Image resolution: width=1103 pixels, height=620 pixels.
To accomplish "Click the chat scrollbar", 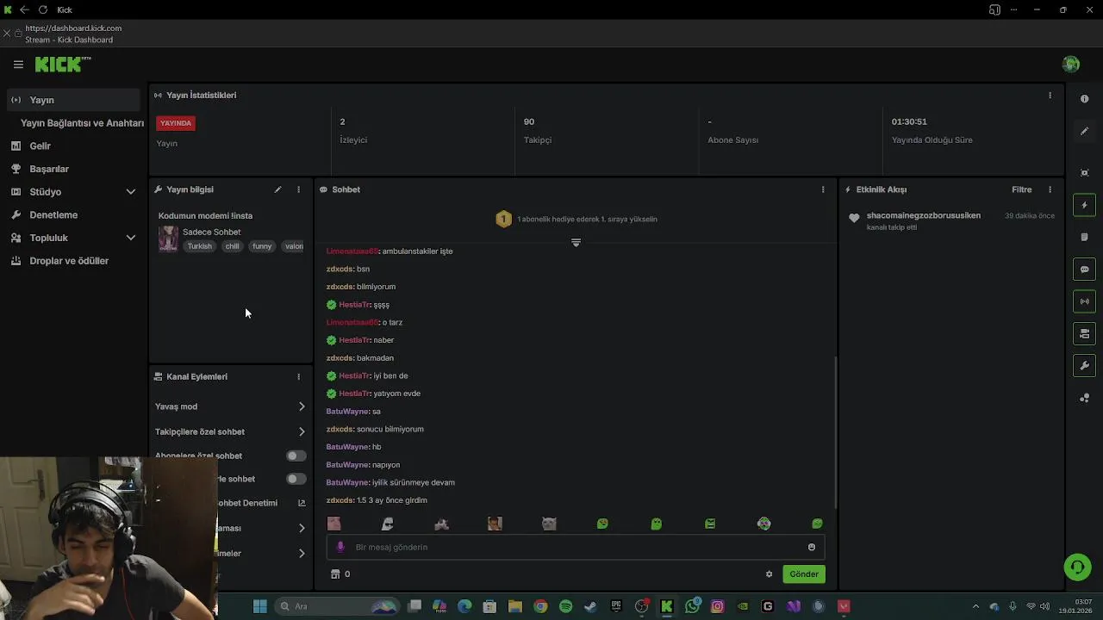I will [x=835, y=432].
